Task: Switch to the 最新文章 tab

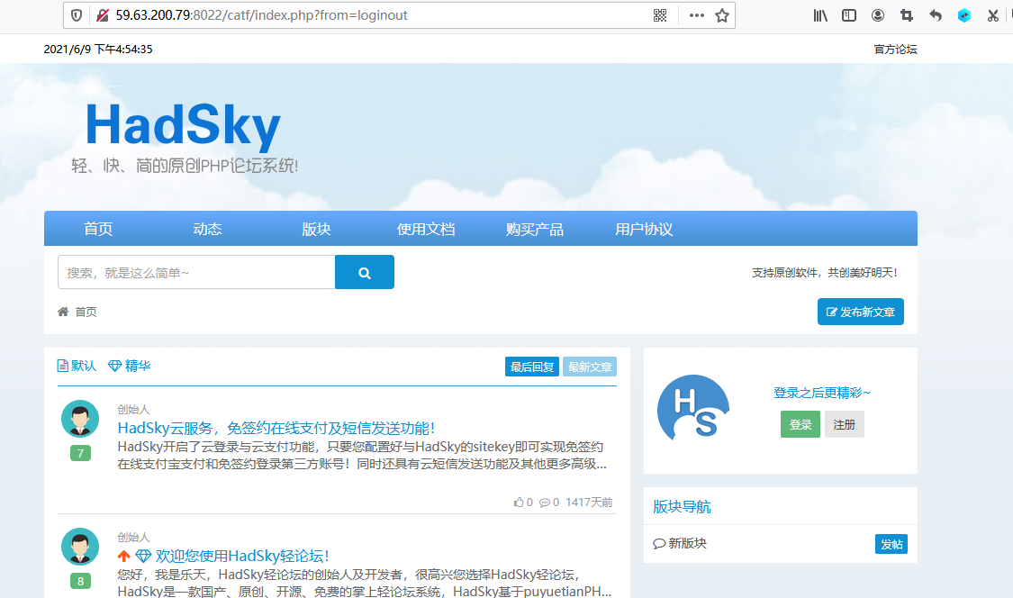Action: pyautogui.click(x=590, y=367)
